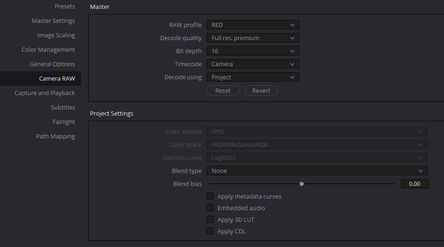Open the RAW profile dropdown

pos(253,25)
